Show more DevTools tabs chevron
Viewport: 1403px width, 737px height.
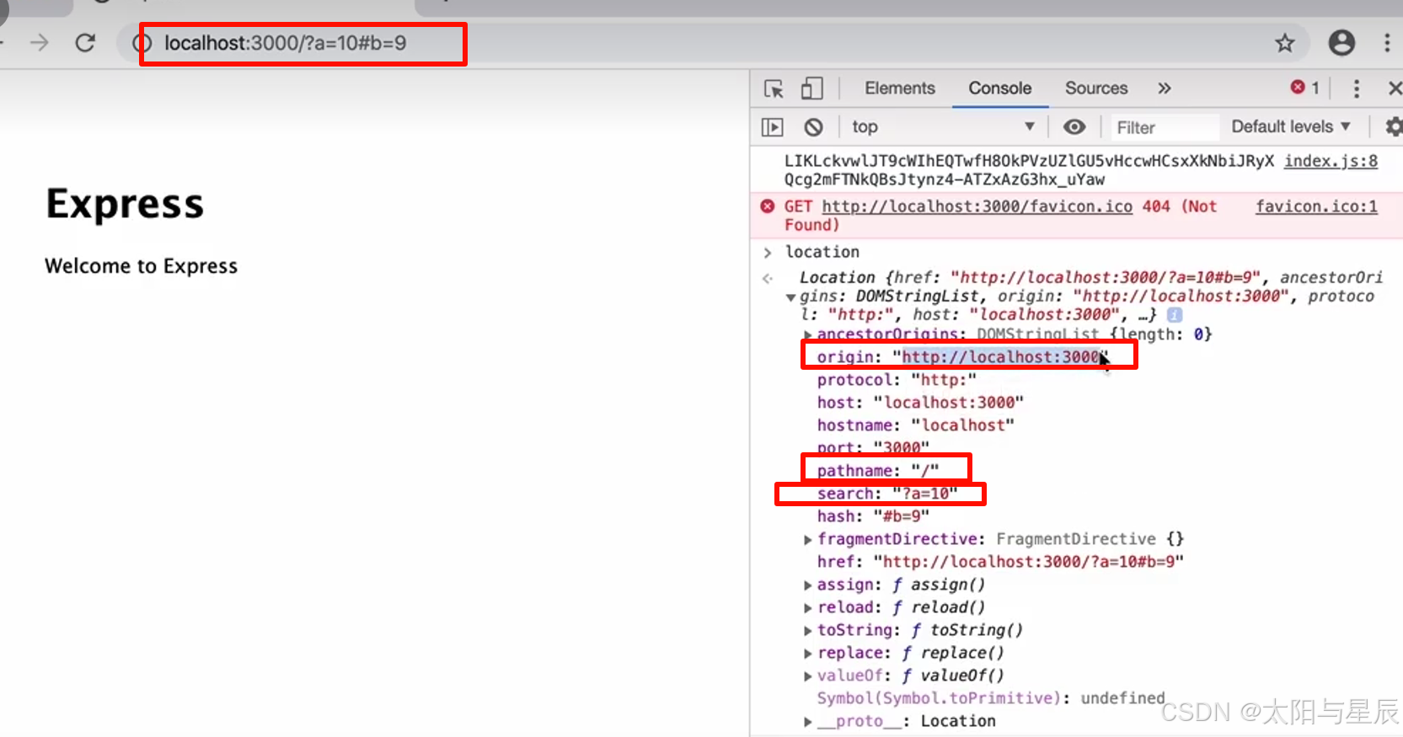(x=1165, y=88)
